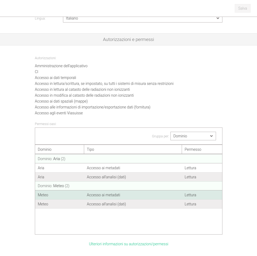Screen dimensions: 257x256
Task: Click the Autorizzazioni e permessi section header
Action: click(128, 39)
